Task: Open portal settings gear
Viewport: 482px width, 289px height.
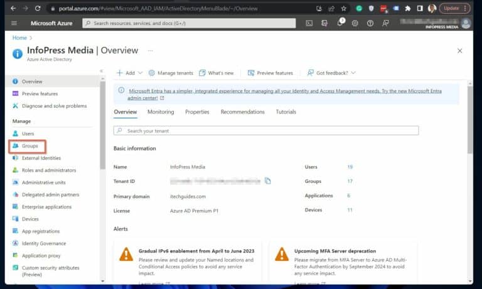Action: pyautogui.click(x=355, y=23)
